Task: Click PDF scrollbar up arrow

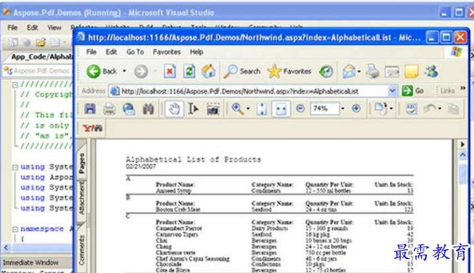Action: 463,155
